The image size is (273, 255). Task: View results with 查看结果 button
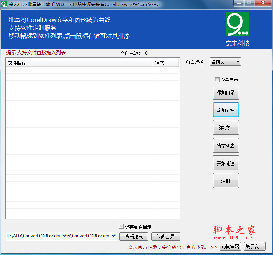134,237
